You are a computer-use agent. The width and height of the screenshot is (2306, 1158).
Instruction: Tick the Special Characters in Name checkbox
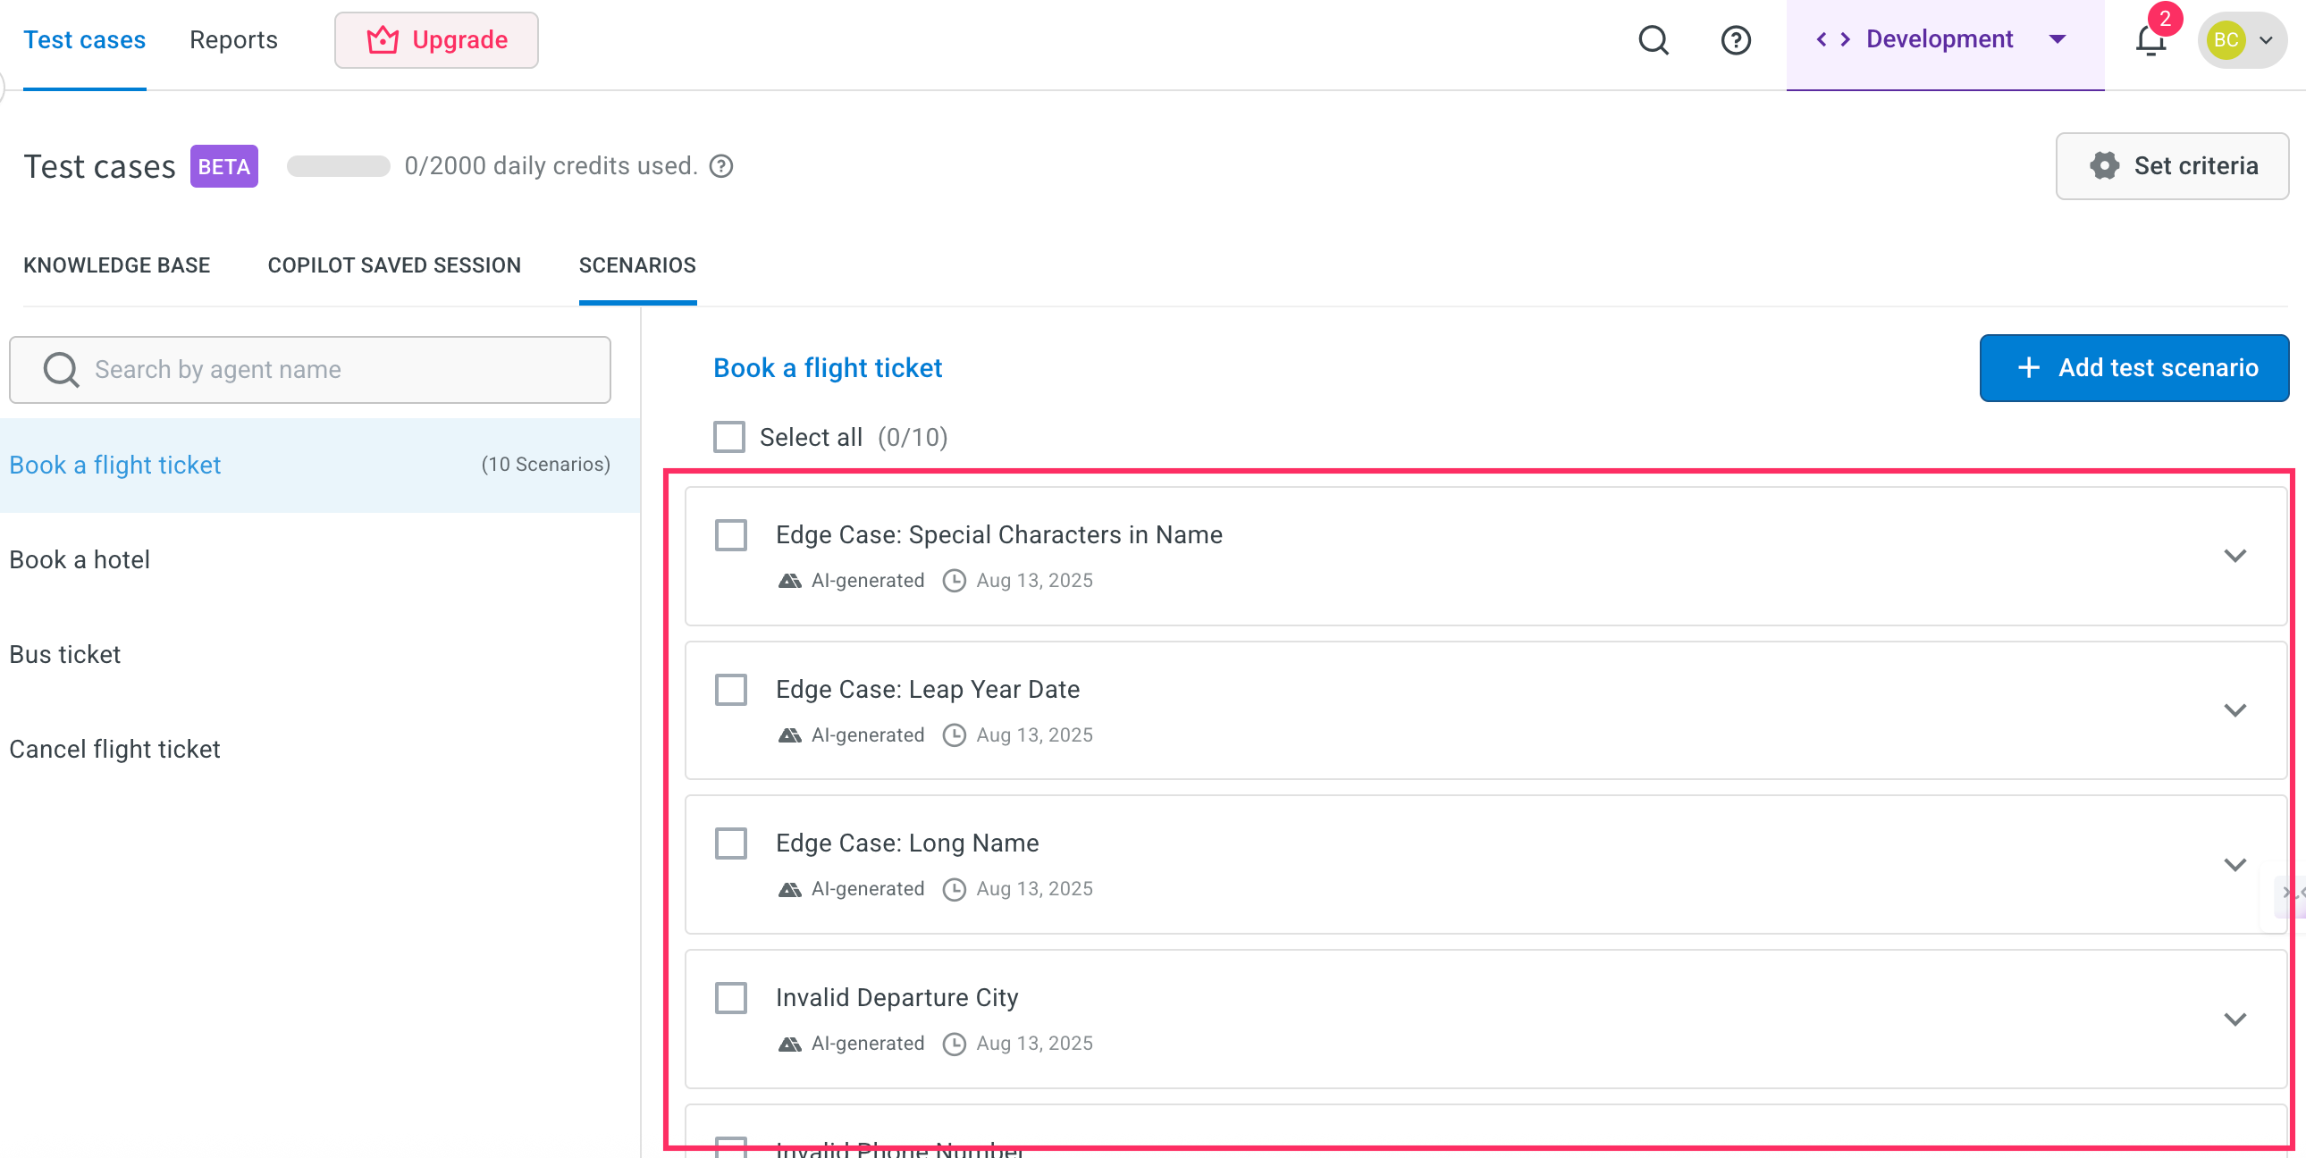730,535
